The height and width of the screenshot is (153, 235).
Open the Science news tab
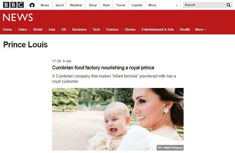[112, 29]
